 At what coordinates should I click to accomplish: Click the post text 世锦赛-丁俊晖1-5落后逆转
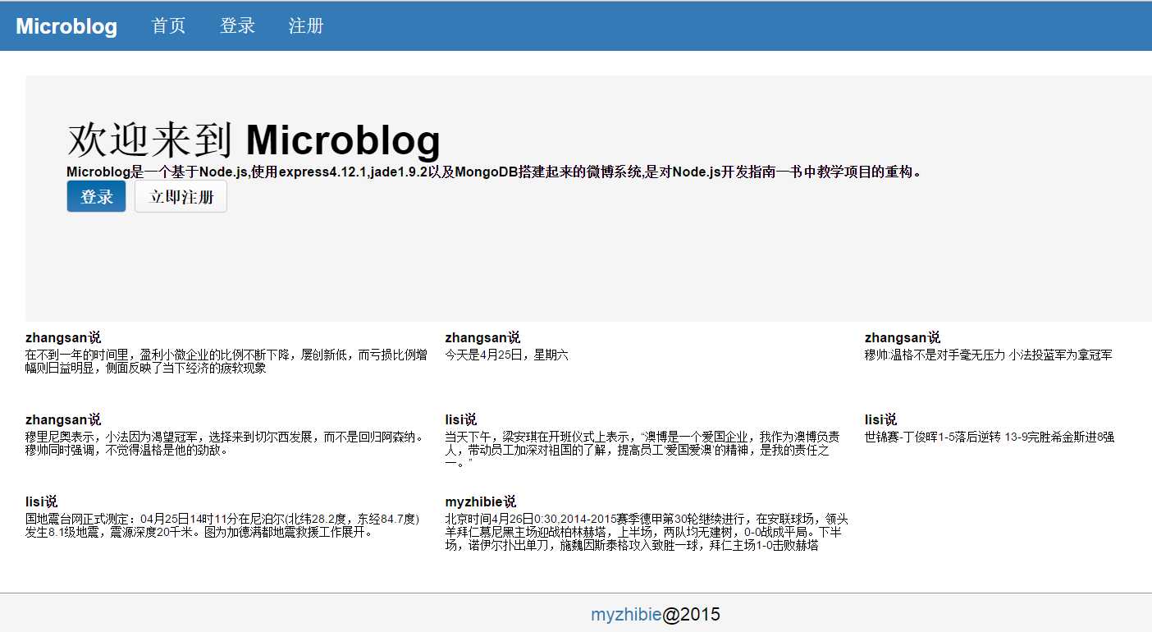point(990,437)
